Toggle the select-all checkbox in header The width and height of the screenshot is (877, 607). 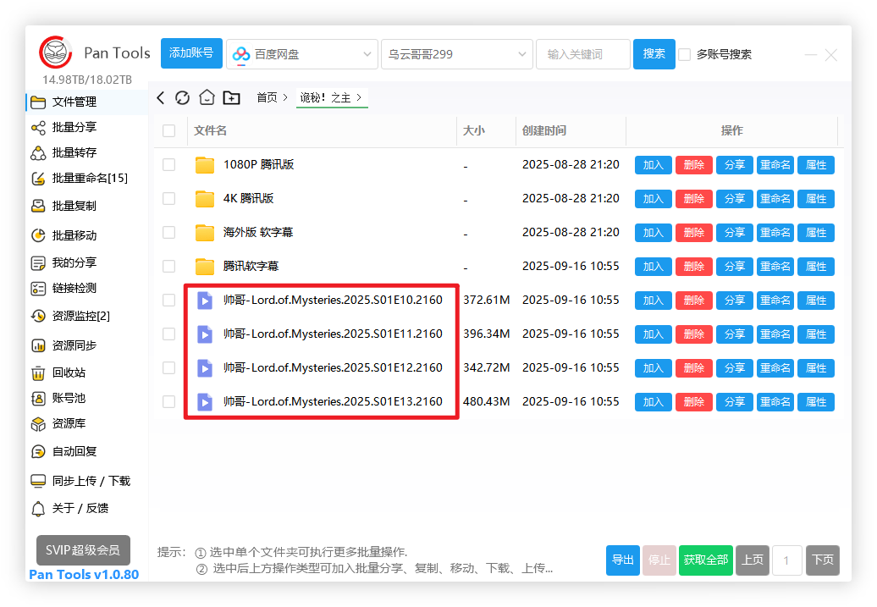pyautogui.click(x=169, y=130)
